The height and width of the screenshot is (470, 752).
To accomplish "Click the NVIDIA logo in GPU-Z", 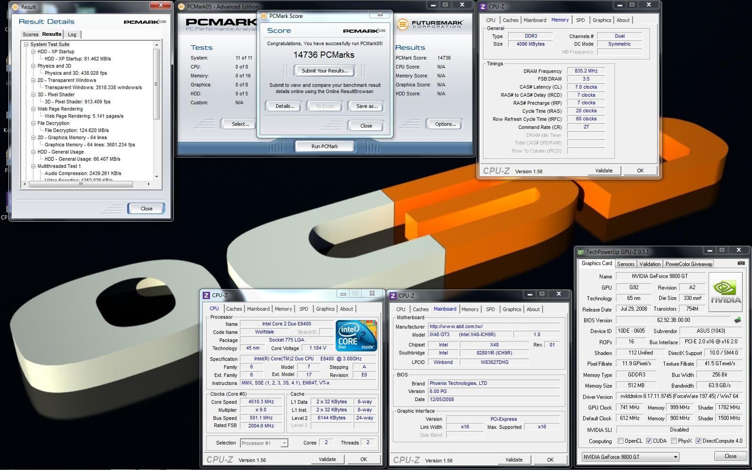I will pyautogui.click(x=726, y=292).
